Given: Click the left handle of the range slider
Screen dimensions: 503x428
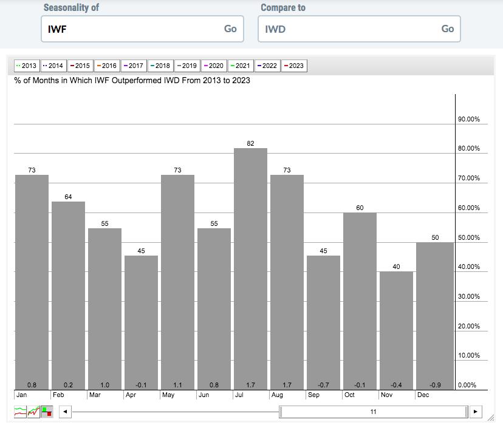Looking at the screenshot, I should pos(281,412).
